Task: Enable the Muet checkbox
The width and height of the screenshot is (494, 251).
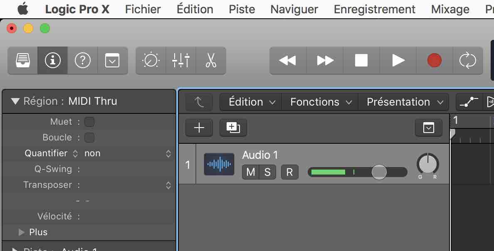Action: tap(89, 122)
